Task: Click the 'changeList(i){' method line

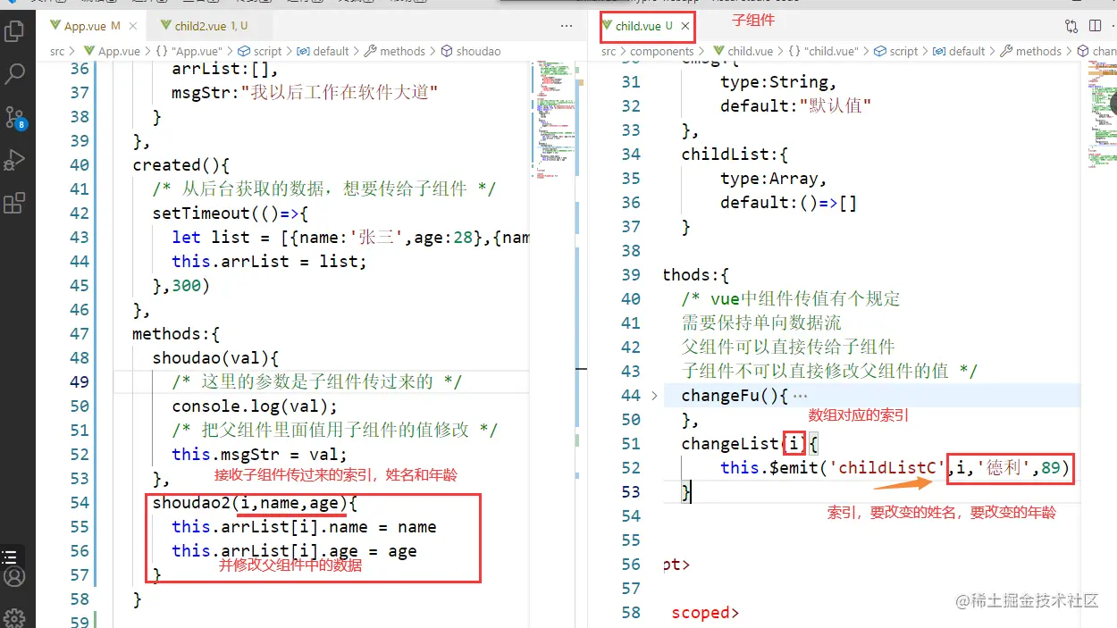Action: coord(750,443)
